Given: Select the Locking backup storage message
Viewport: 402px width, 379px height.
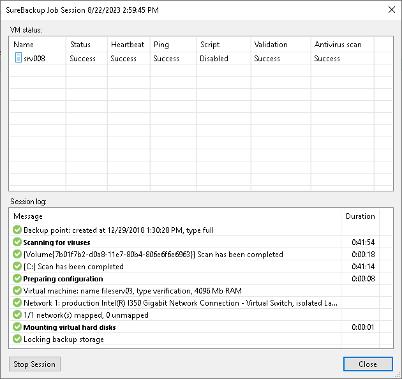Looking at the screenshot, I should [x=64, y=339].
